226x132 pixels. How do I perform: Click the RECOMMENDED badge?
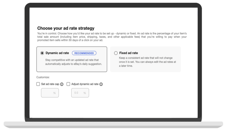[x=84, y=53]
